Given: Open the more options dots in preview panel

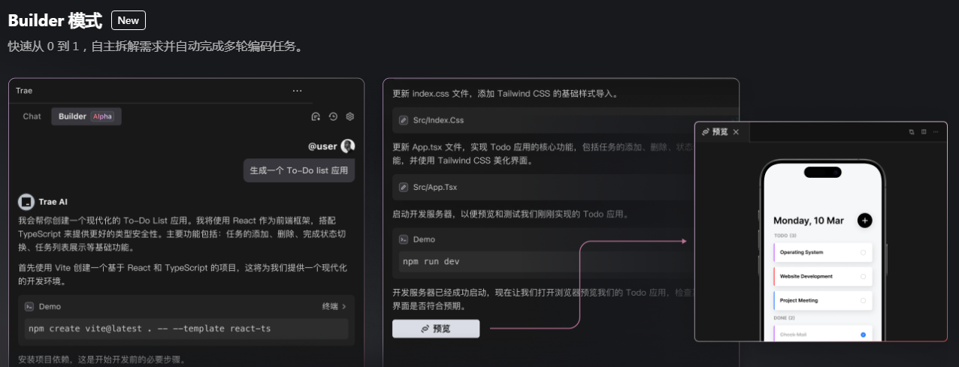Looking at the screenshot, I should [936, 132].
